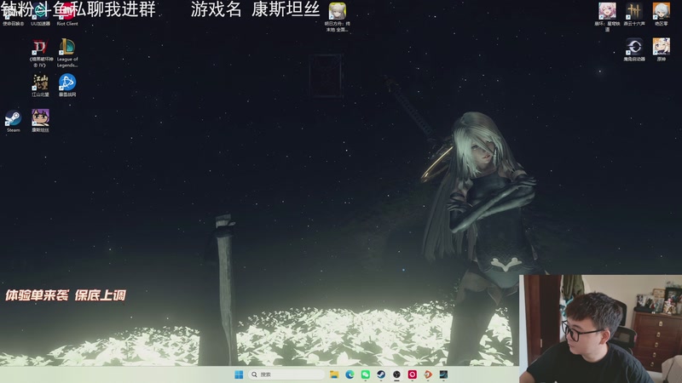Launch the 康斯坦丝 desktop shortcut
Screen dimensions: 682x383
[40, 121]
